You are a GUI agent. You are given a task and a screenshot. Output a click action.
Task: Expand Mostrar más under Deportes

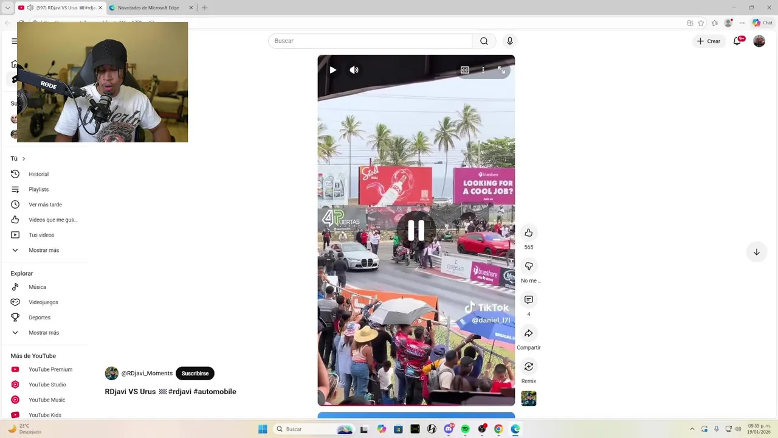tap(44, 333)
